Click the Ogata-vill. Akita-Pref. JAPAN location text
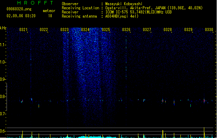The height and width of the screenshot is (138, 217). [154, 8]
